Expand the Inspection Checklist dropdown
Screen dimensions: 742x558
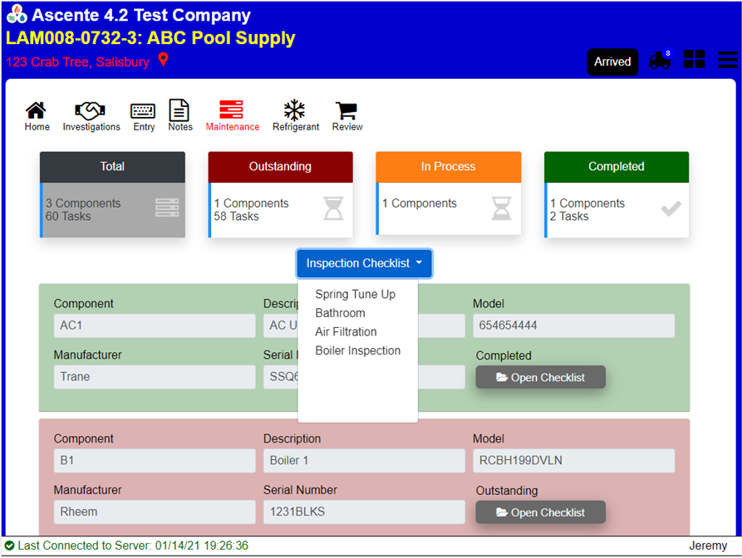click(364, 263)
